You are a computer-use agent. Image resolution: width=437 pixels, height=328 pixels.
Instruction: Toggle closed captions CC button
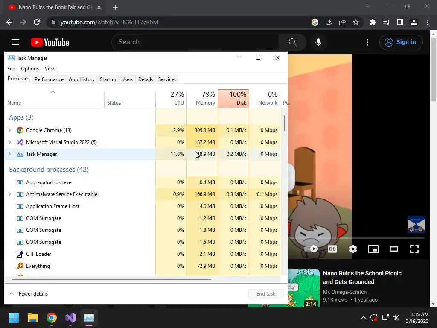[332, 249]
